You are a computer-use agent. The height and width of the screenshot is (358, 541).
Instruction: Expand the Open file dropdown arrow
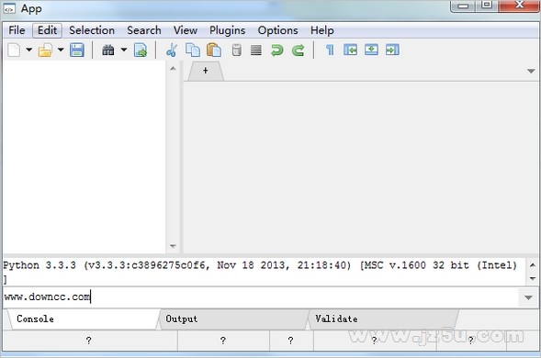(61, 50)
